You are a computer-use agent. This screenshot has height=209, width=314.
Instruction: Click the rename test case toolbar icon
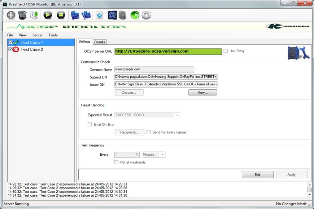tap(34, 15)
